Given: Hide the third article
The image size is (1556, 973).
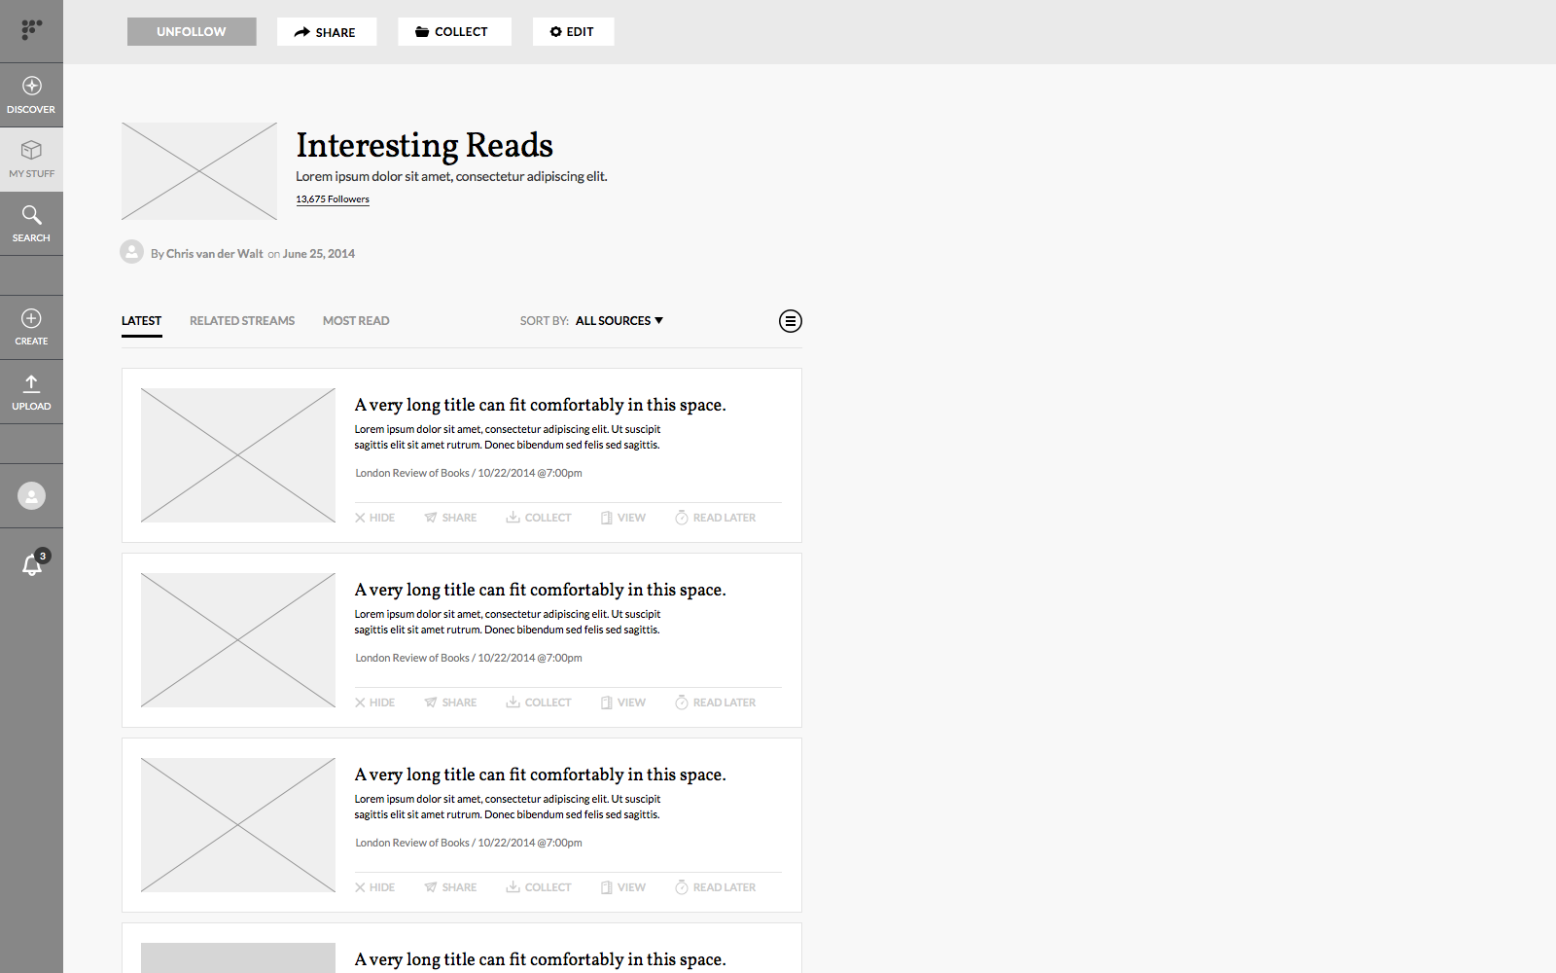Looking at the screenshot, I should point(375,887).
